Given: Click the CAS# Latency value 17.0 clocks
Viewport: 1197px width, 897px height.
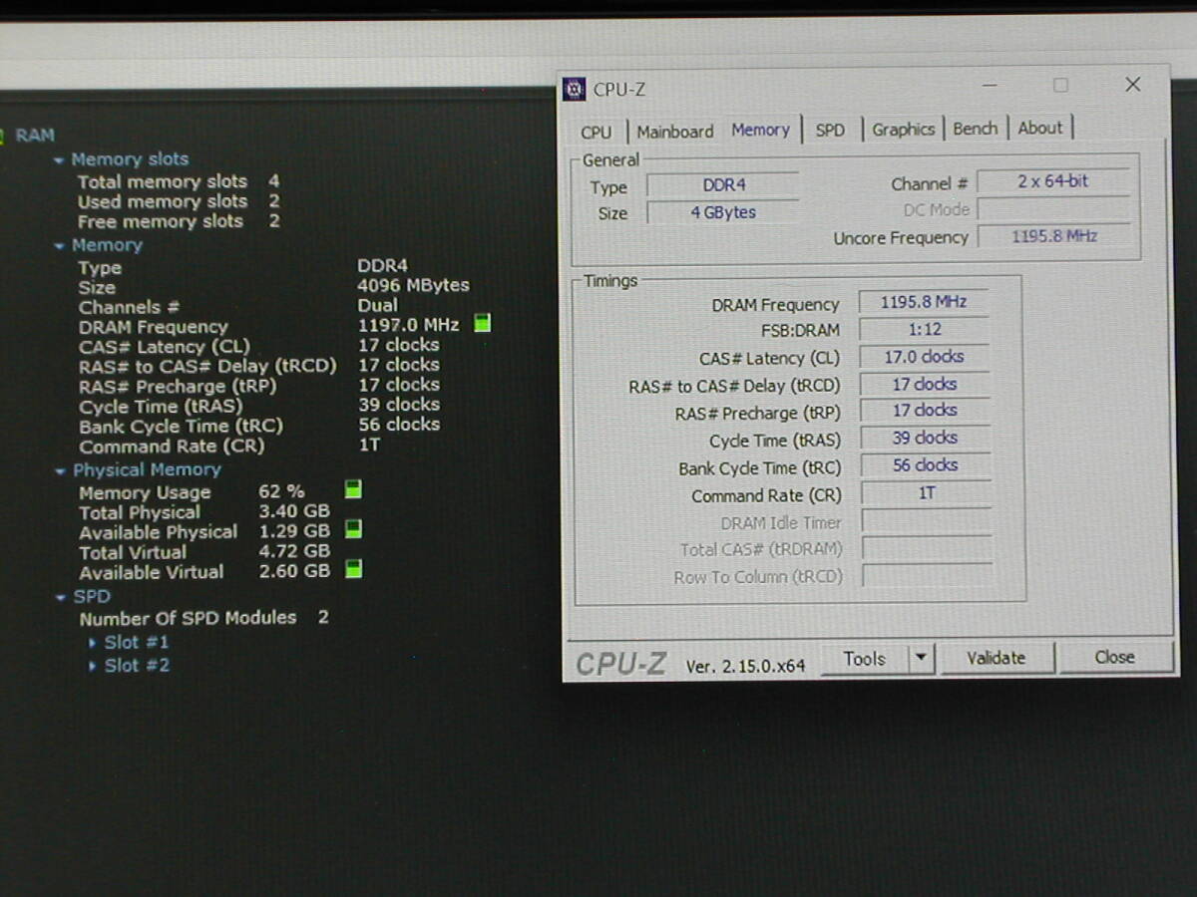Looking at the screenshot, I should [x=925, y=357].
